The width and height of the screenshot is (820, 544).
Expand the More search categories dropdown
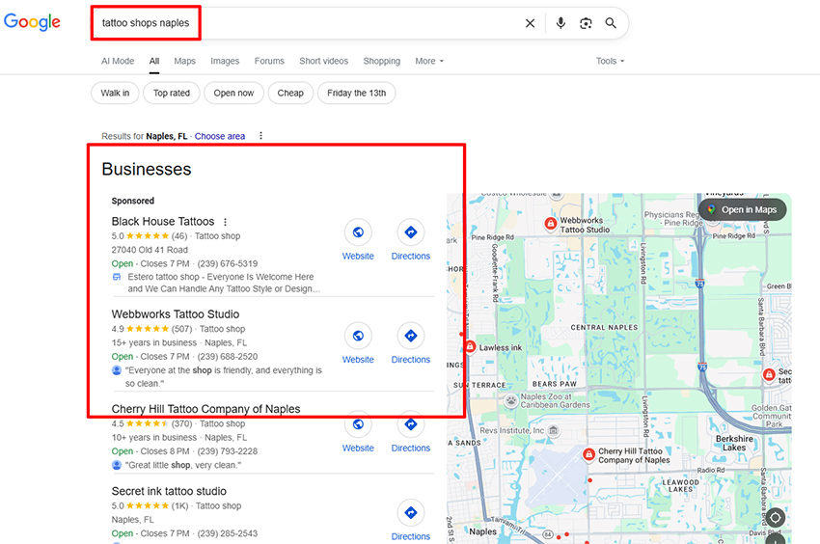coord(429,61)
